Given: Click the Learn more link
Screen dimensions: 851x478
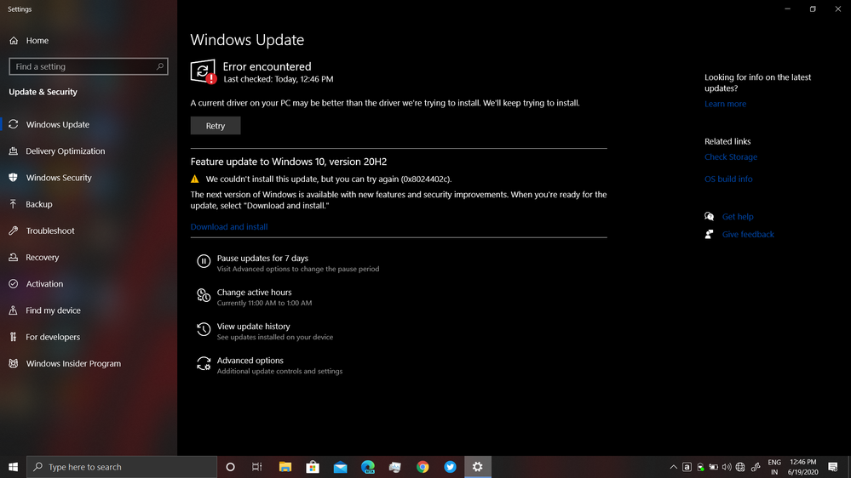Looking at the screenshot, I should 725,104.
